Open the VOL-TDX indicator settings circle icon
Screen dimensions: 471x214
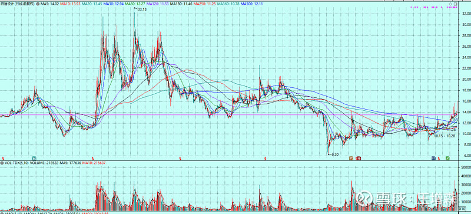click(2, 163)
